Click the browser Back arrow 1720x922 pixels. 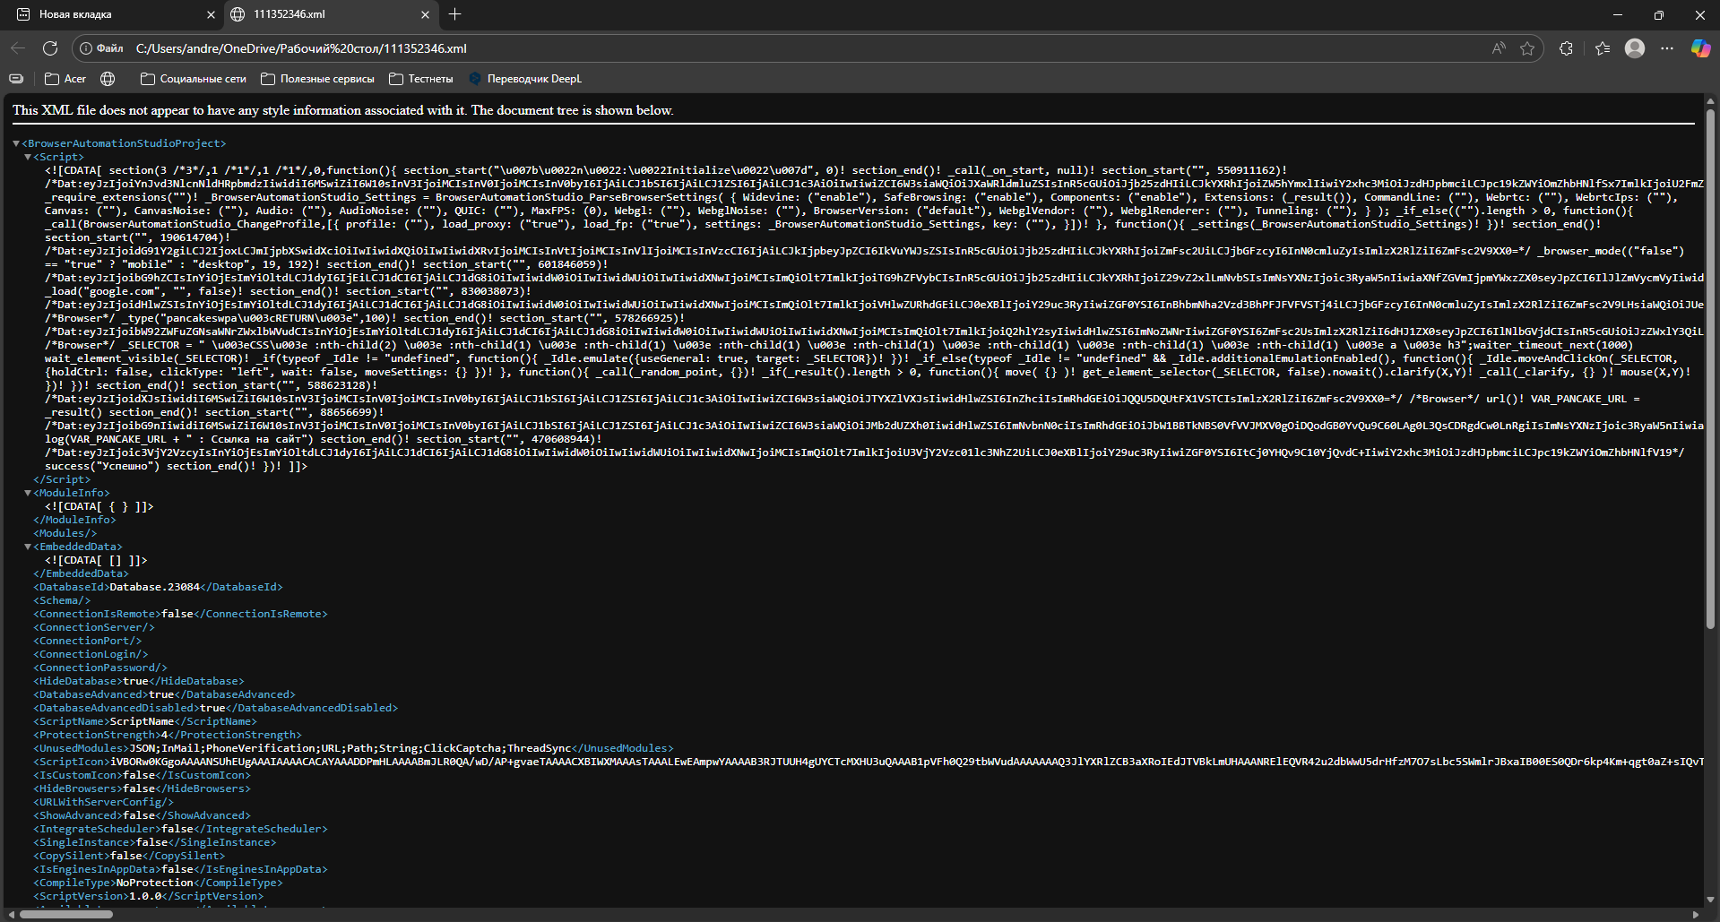[x=18, y=48]
